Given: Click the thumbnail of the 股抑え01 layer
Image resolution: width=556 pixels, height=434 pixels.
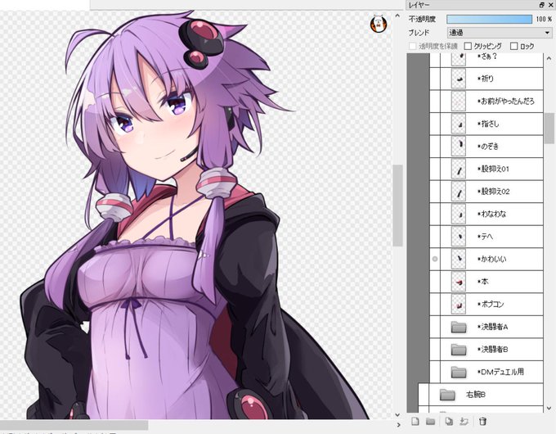Looking at the screenshot, I should [x=459, y=169].
